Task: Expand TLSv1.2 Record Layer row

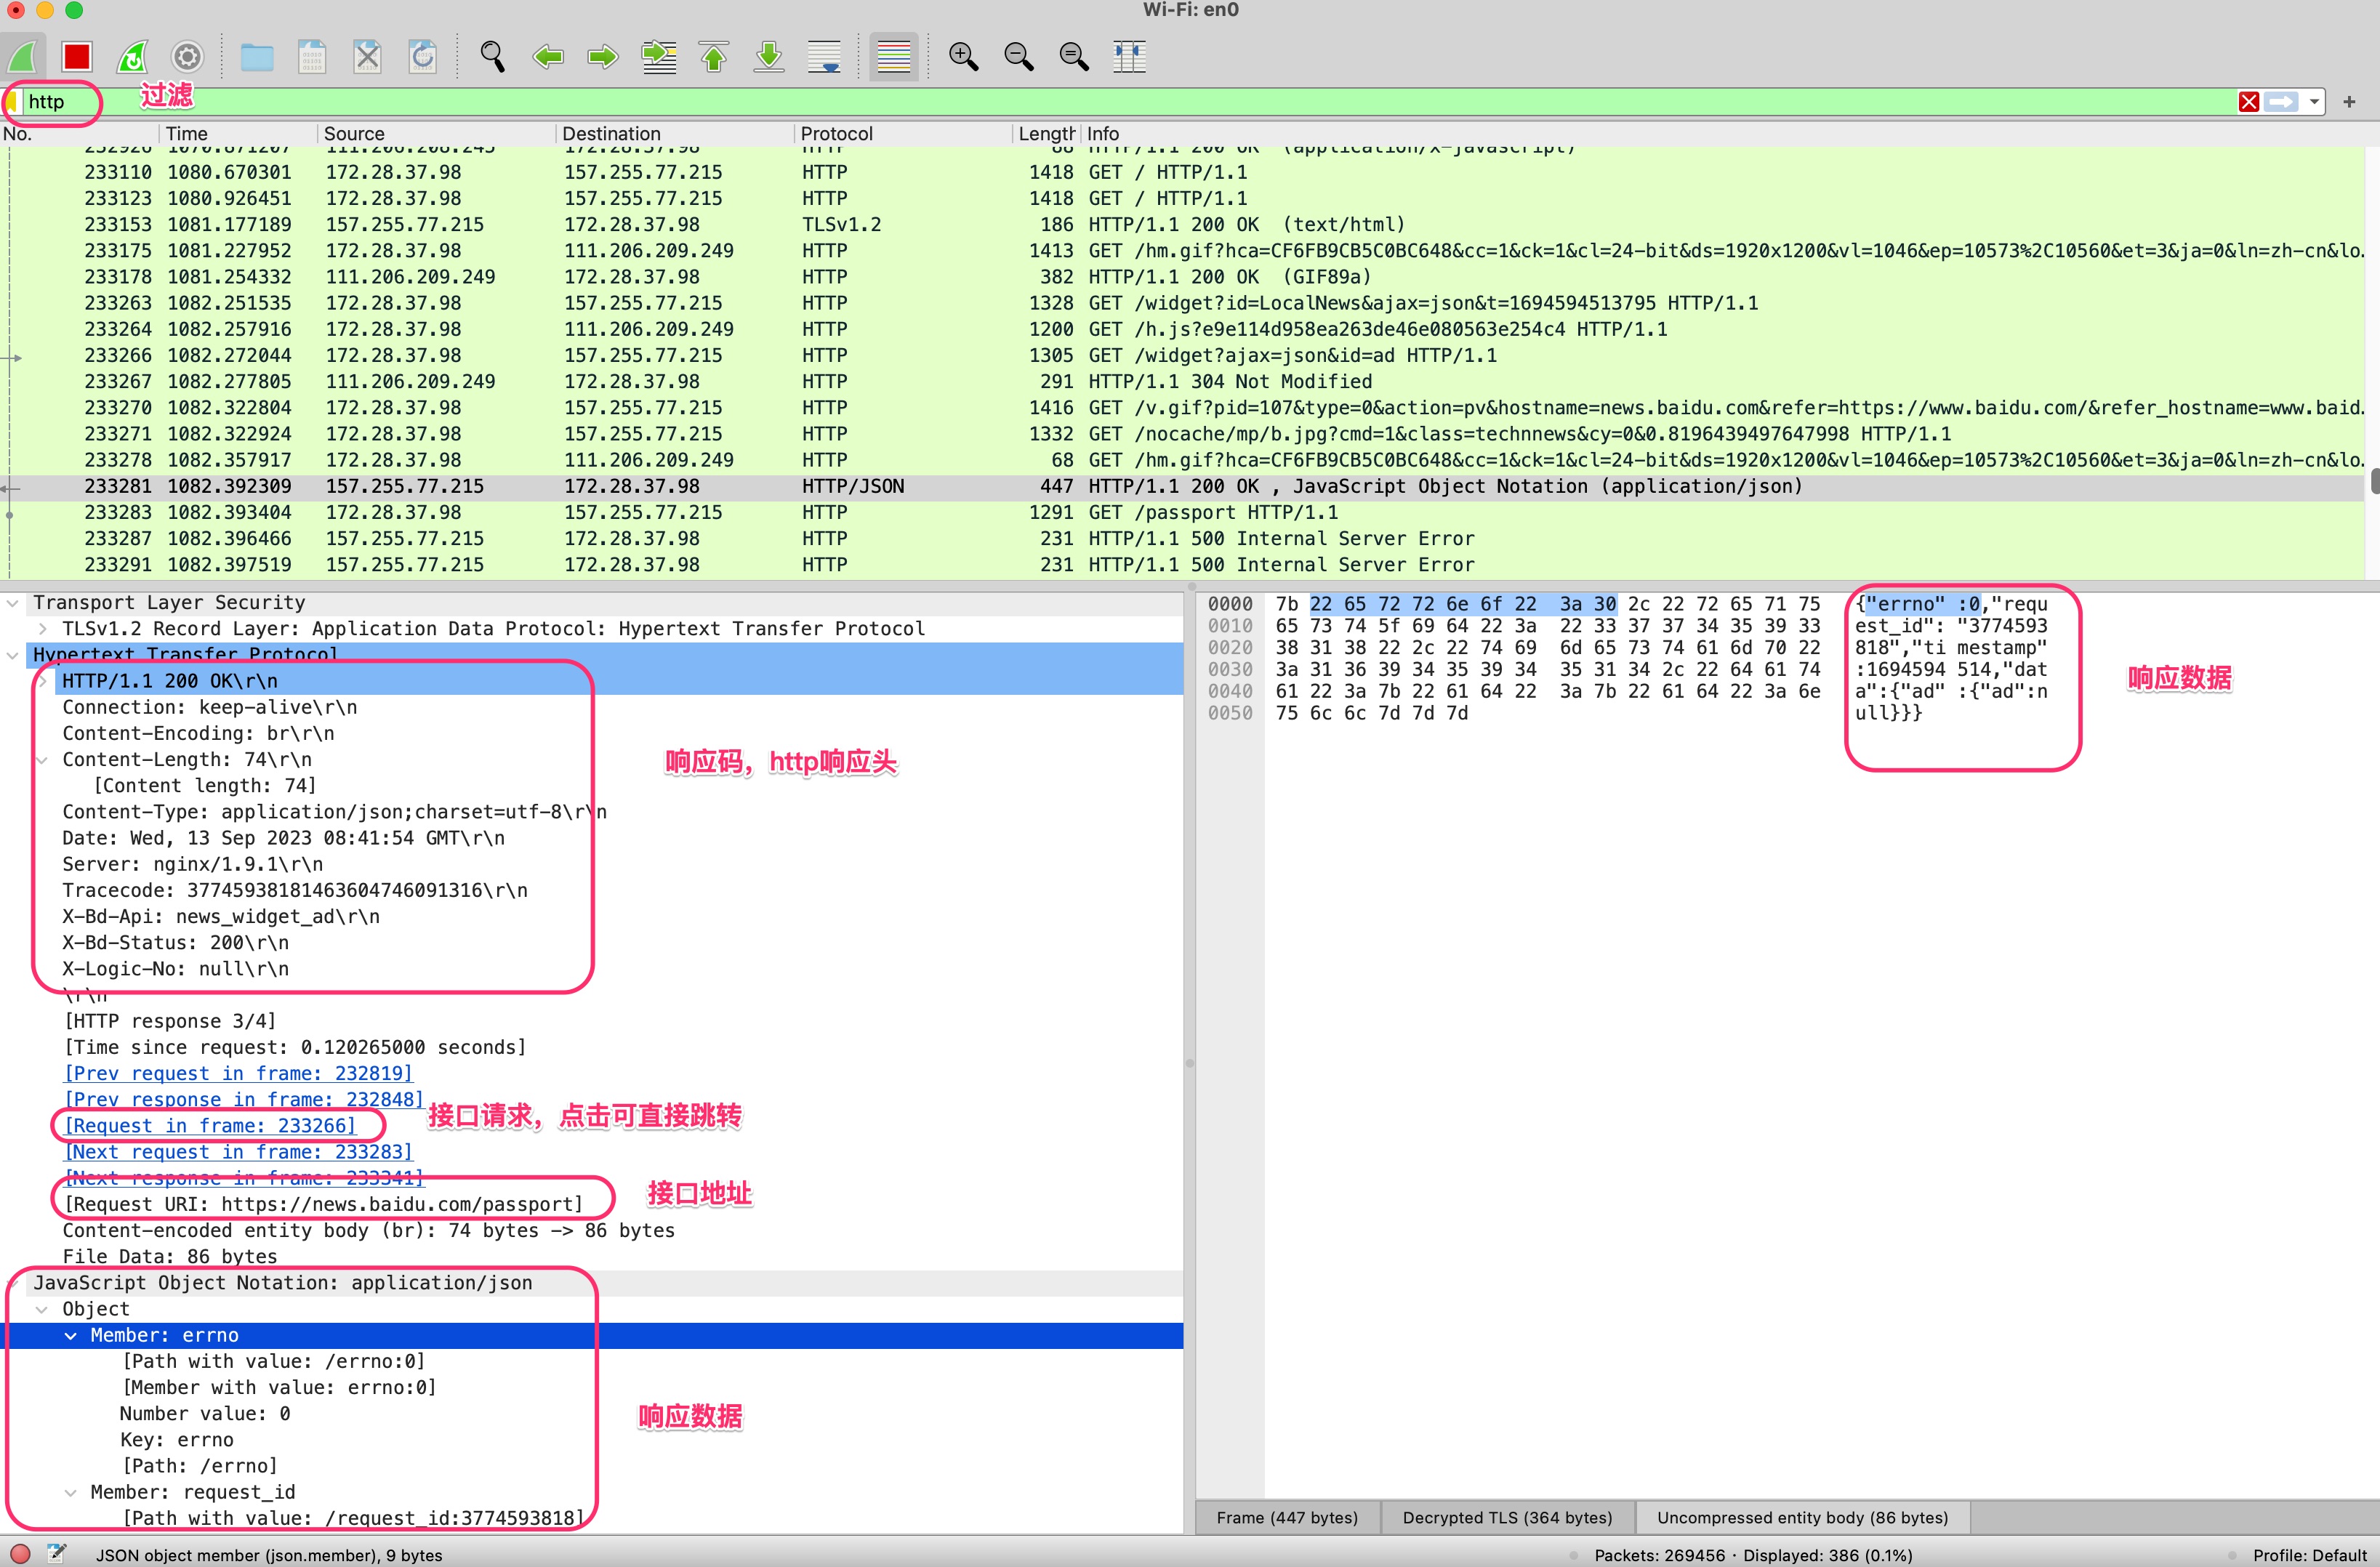Action: point(43,629)
